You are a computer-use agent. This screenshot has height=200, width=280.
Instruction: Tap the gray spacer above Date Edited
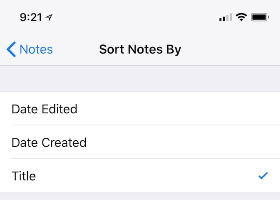(x=140, y=78)
